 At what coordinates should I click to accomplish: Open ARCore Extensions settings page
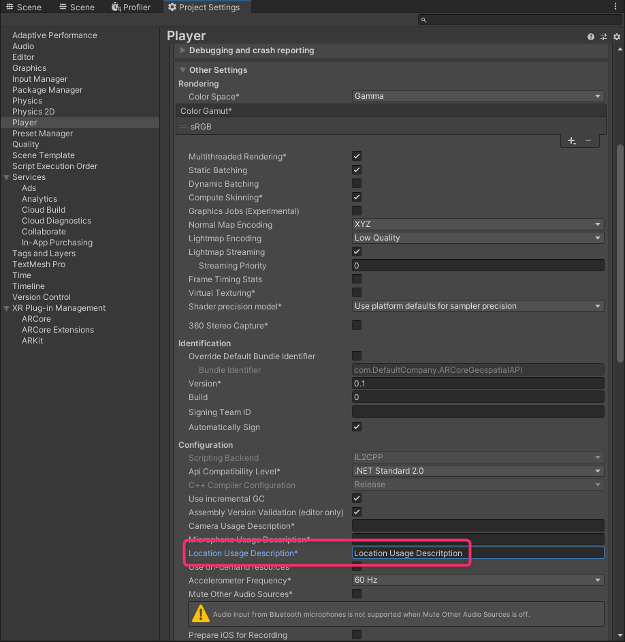pos(58,330)
